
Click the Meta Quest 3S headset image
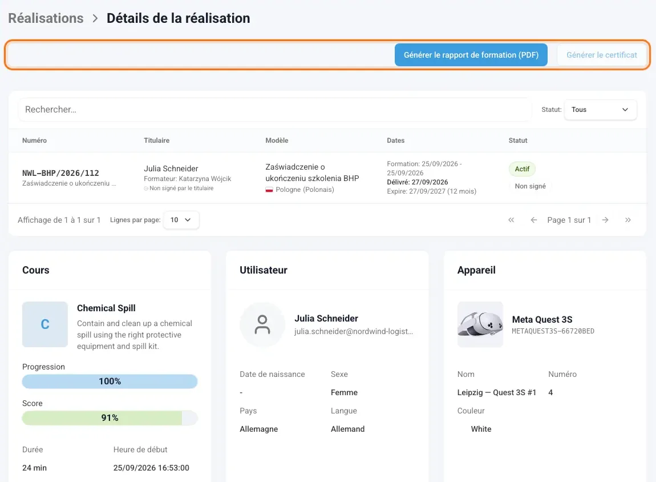480,324
